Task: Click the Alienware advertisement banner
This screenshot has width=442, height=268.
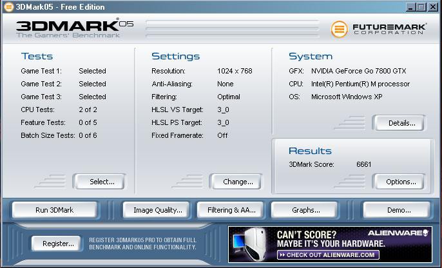Action: click(330, 244)
